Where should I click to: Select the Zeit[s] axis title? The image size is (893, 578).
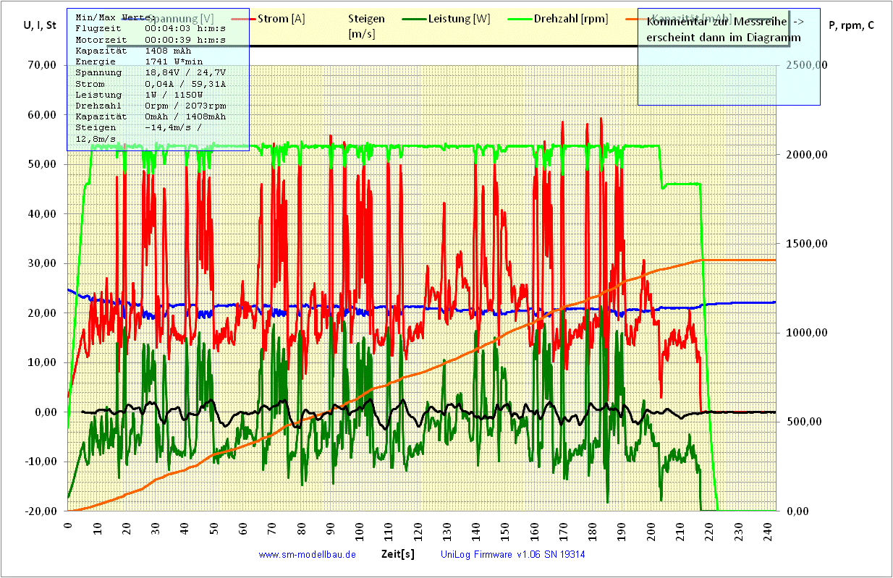(x=397, y=554)
